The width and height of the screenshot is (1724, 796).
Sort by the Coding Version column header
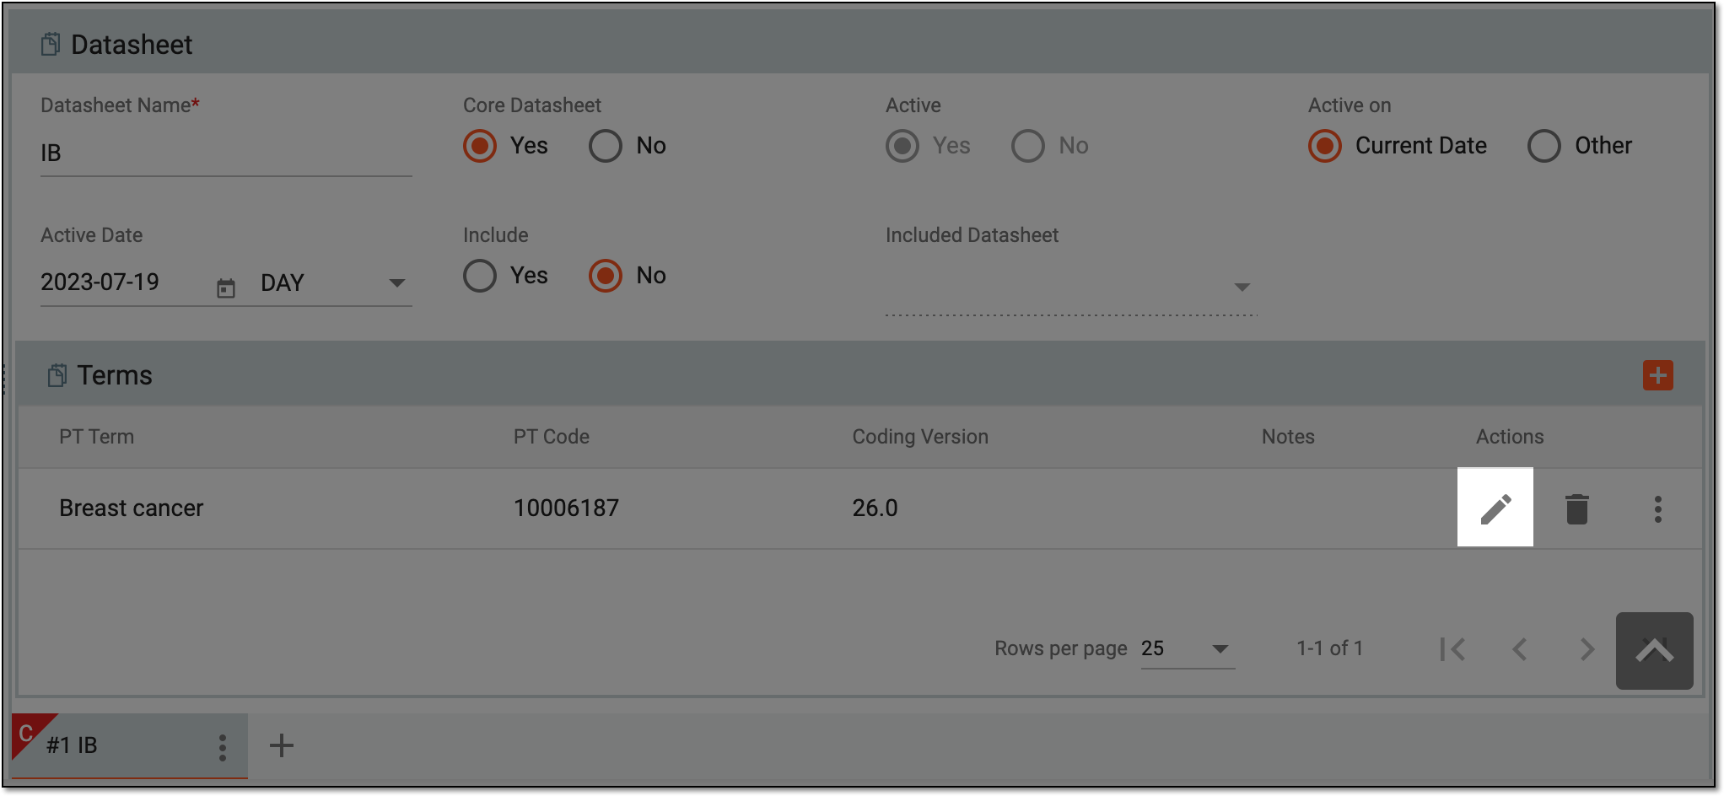pos(920,437)
